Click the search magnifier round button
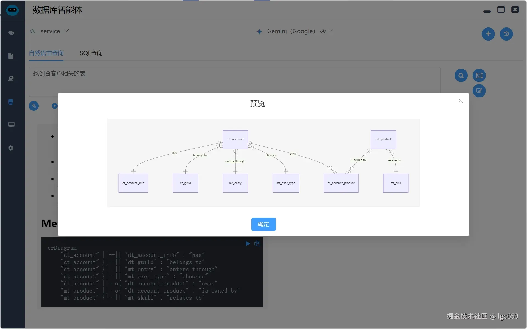527x329 pixels. click(x=461, y=75)
